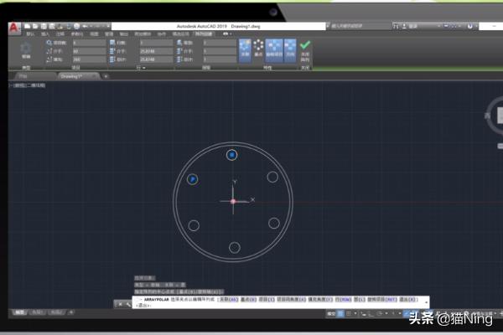Click the search box in title bar

[359, 26]
